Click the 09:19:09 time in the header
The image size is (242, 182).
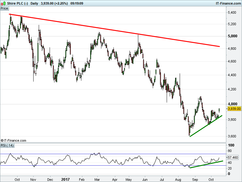pyautogui.click(x=77, y=3)
